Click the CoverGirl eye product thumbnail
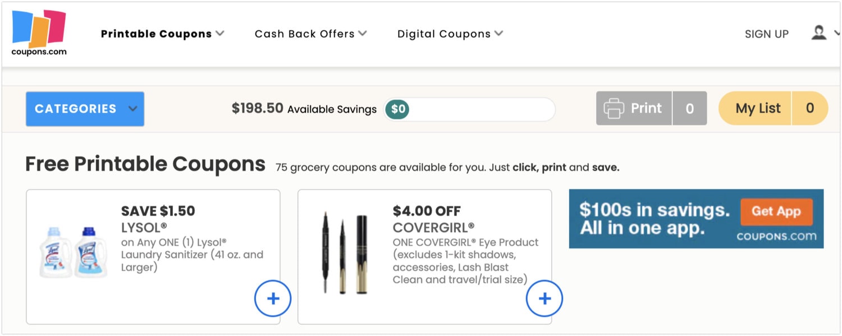842x336 pixels. pyautogui.click(x=343, y=252)
